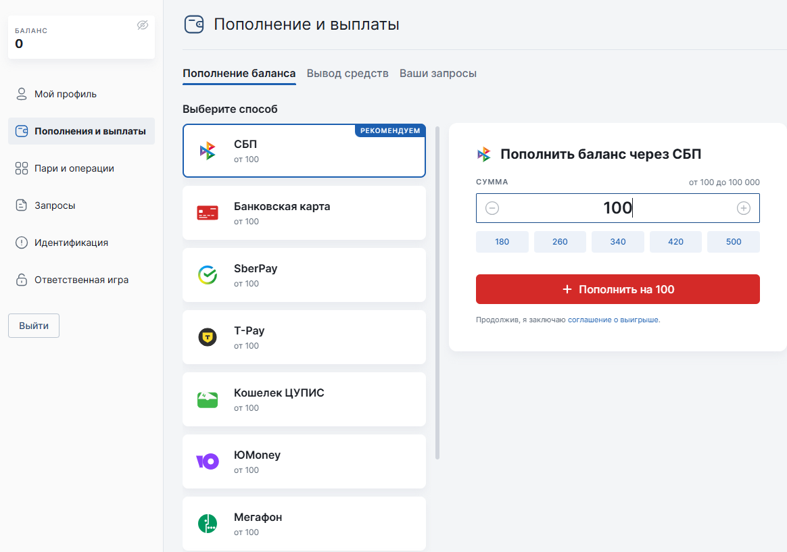
Task: Click the СБП logo in methods list
Action: point(208,151)
